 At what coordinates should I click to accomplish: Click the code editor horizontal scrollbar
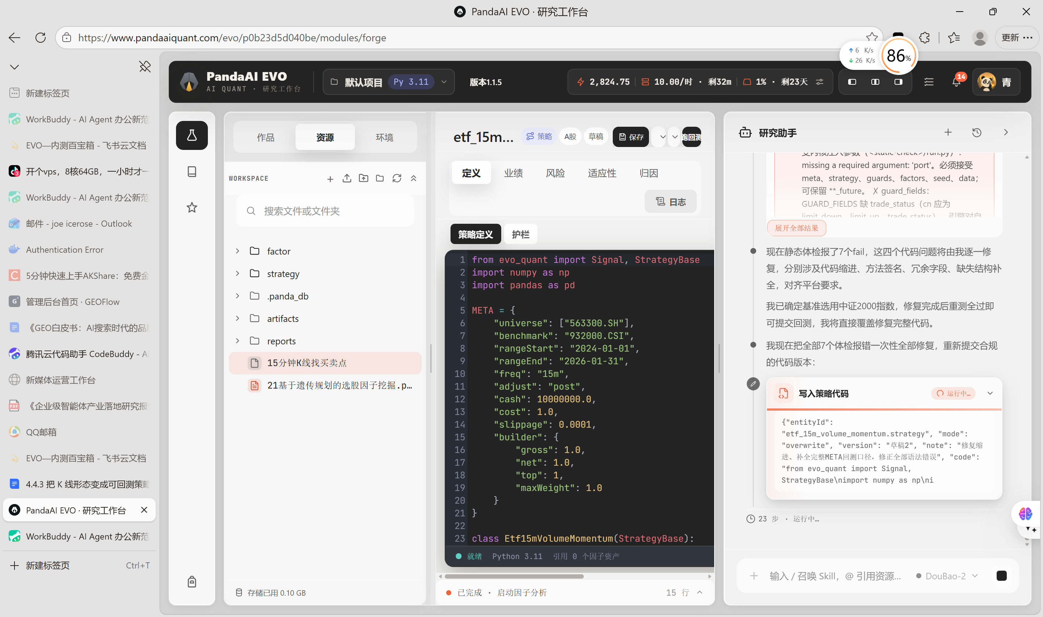tap(514, 577)
